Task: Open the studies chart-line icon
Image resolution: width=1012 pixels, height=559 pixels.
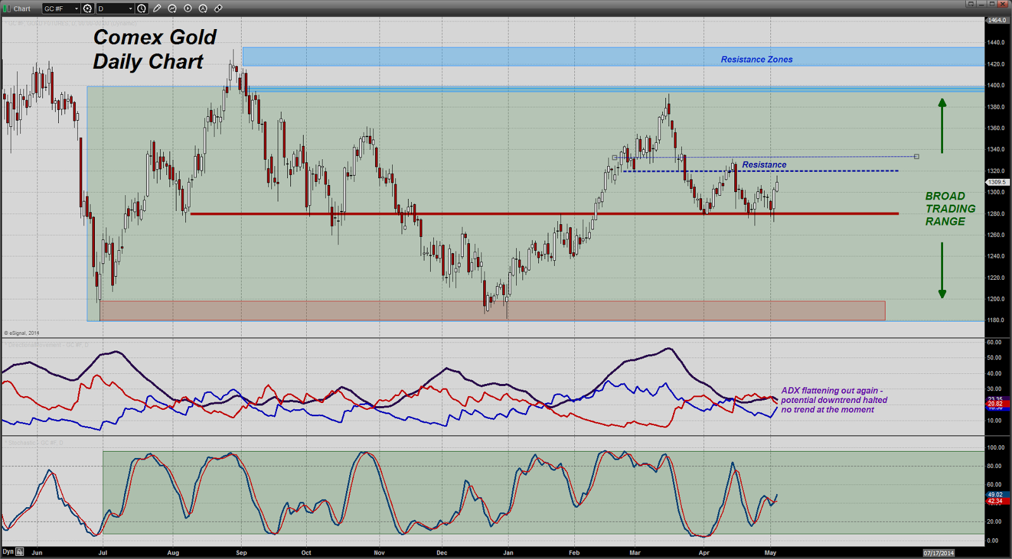Action: pyautogui.click(x=173, y=8)
